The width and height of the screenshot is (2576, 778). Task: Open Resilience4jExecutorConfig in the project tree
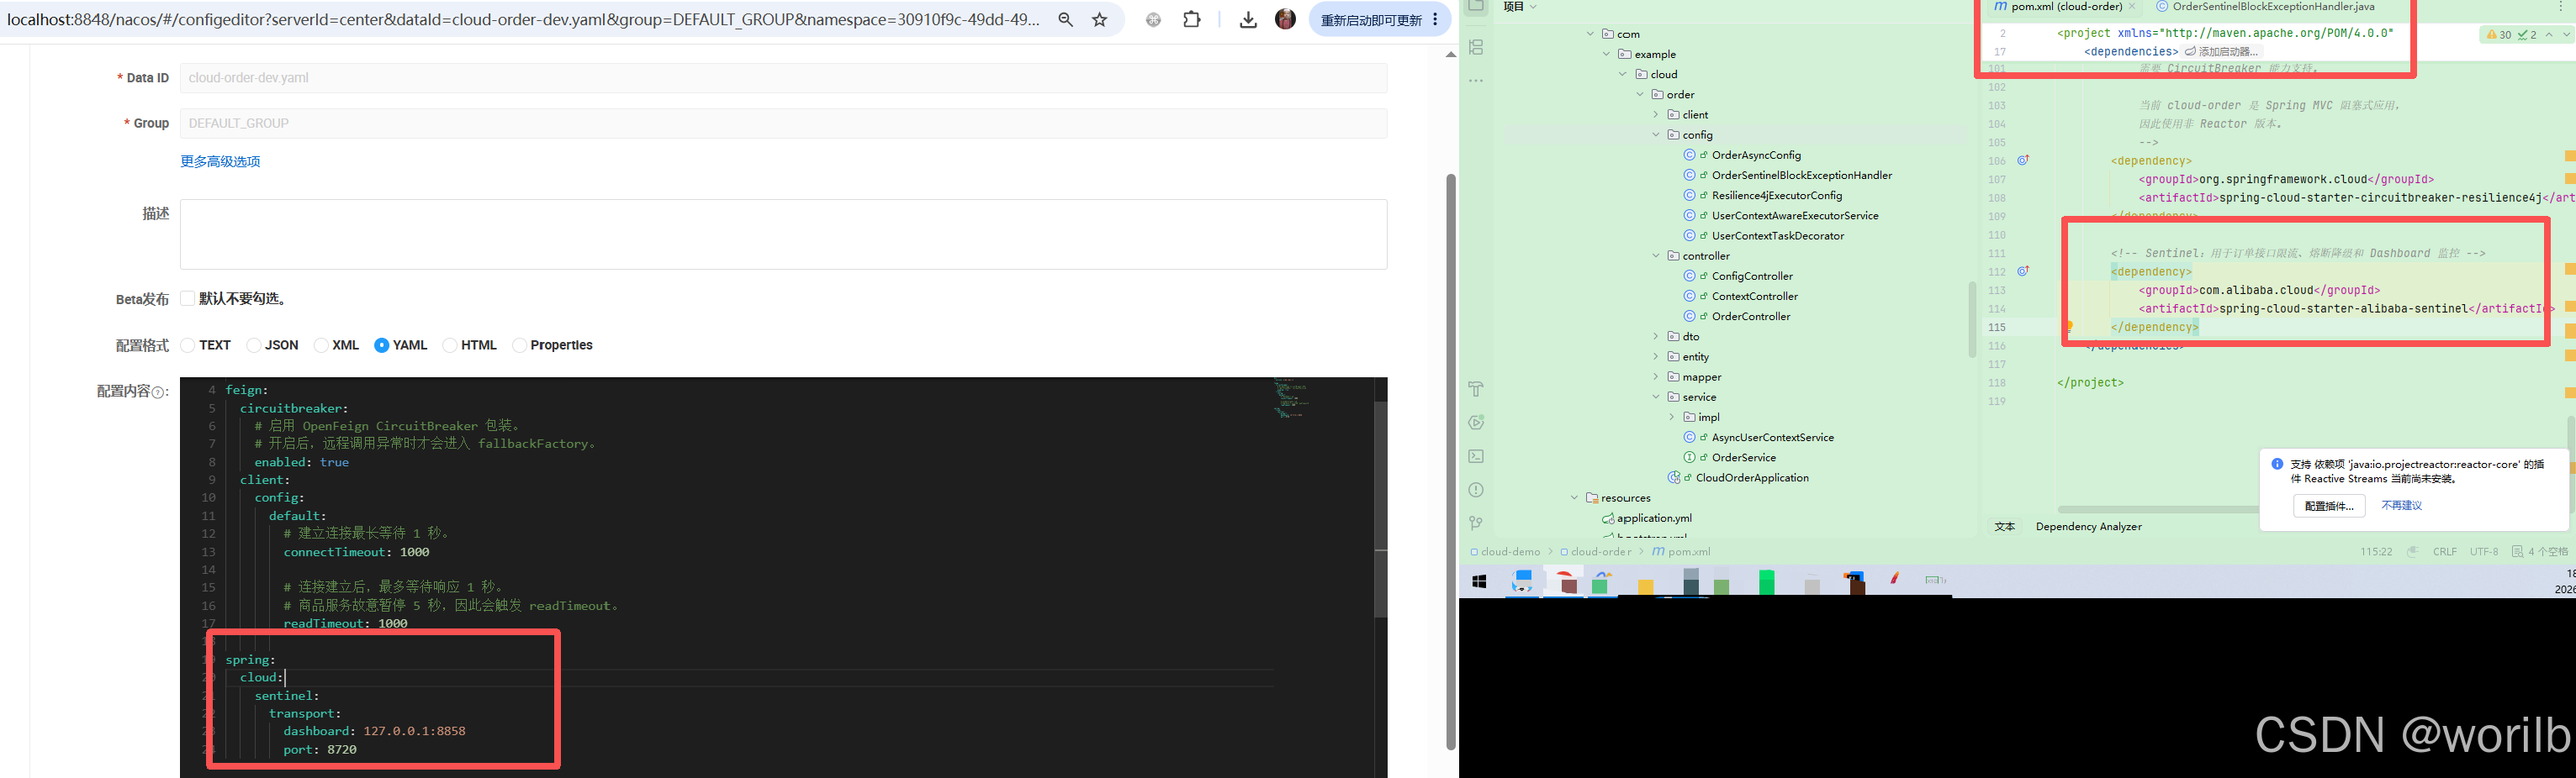(1776, 195)
